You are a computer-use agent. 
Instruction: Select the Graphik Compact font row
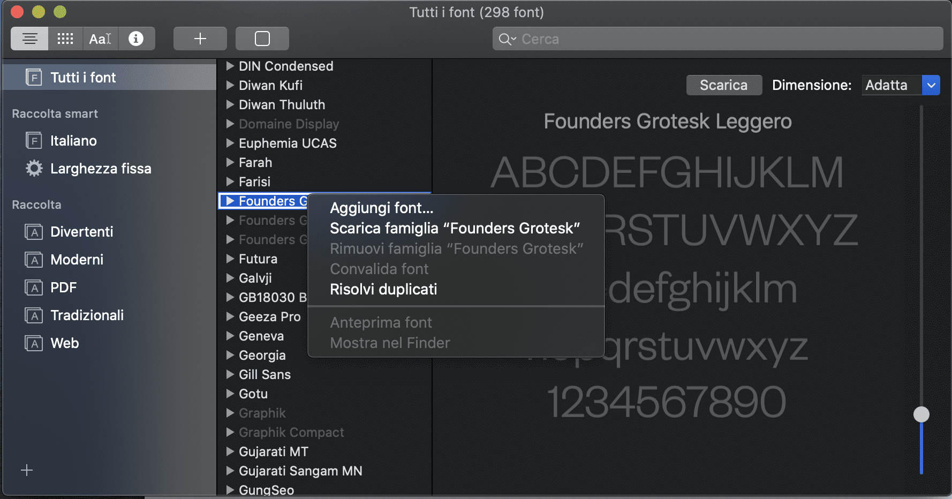(324, 432)
